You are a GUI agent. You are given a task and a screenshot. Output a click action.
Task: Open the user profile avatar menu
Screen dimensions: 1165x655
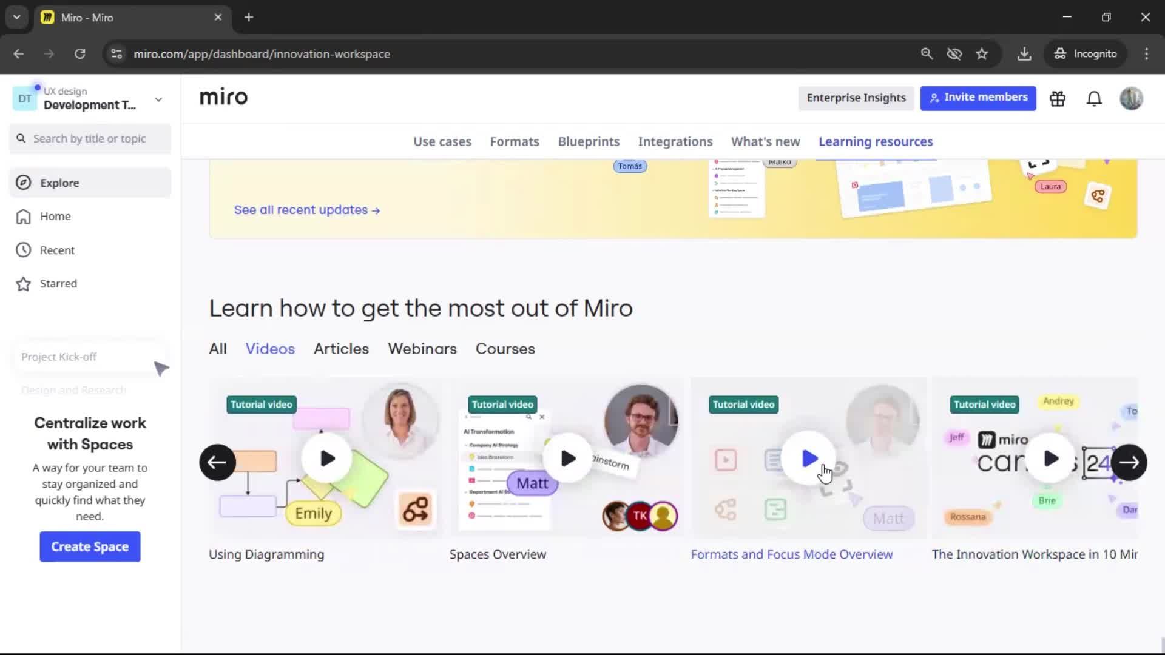click(x=1131, y=98)
